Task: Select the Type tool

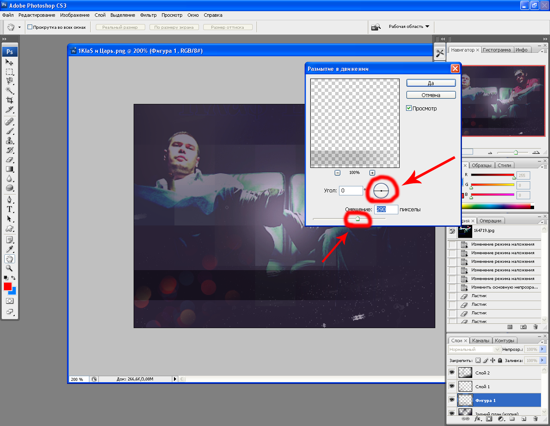Action: coord(9,209)
